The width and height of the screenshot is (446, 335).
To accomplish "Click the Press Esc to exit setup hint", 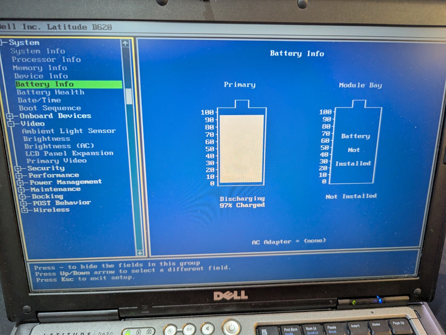I will (85, 279).
